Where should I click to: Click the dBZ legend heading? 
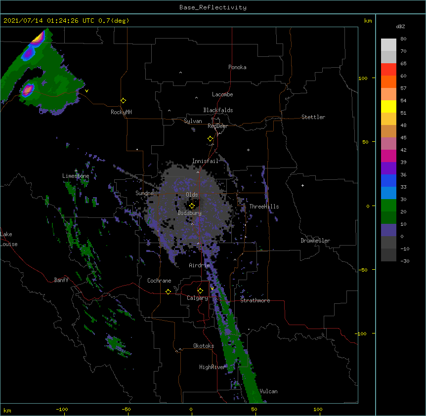pos(400,26)
